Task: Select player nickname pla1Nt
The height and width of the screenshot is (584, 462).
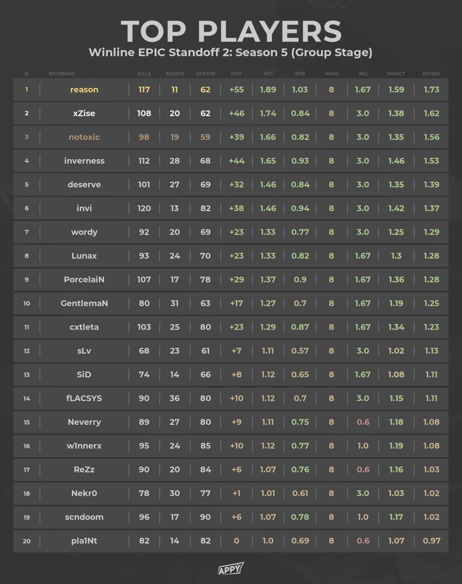Action: (84, 541)
